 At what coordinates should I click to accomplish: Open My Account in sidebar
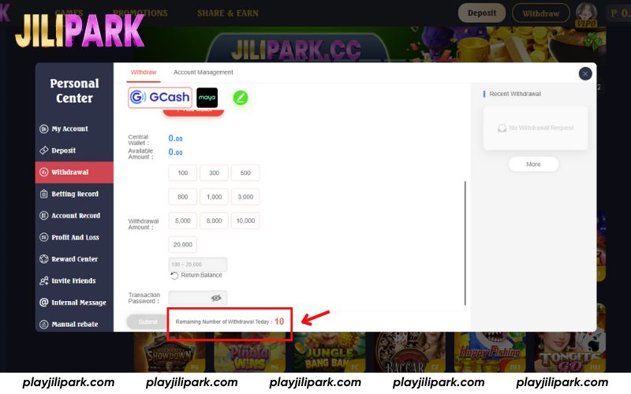[x=69, y=128]
